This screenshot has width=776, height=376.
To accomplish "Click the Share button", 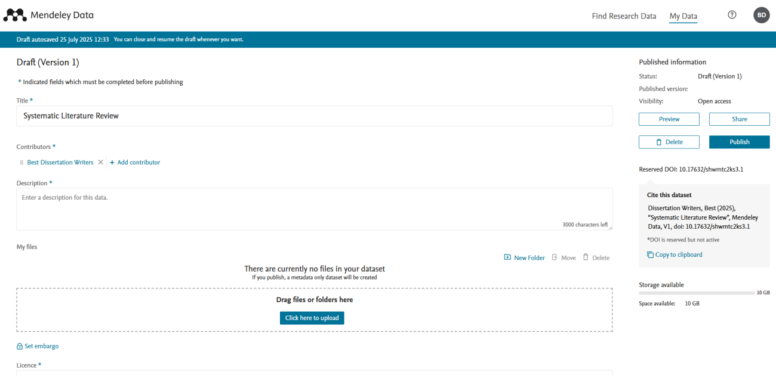I will pyautogui.click(x=739, y=119).
